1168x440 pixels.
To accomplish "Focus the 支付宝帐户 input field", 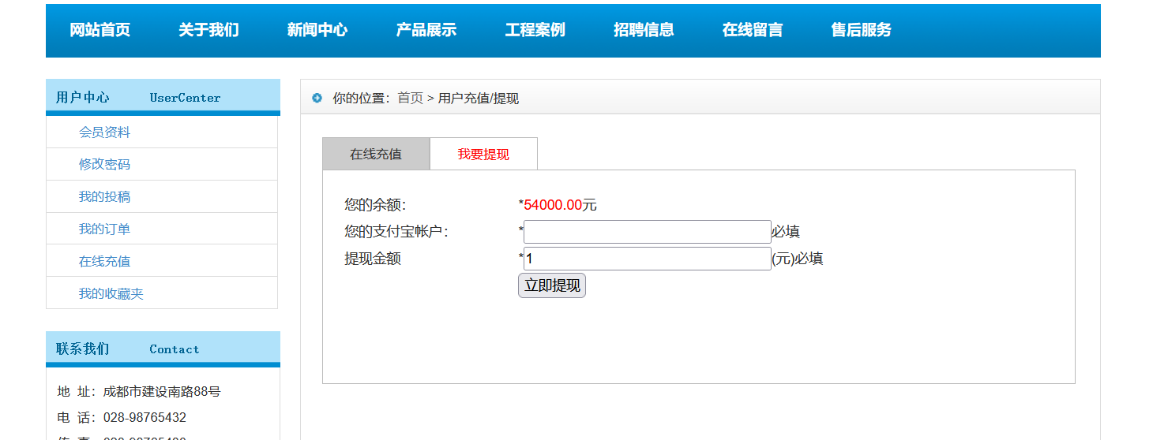I will (648, 232).
